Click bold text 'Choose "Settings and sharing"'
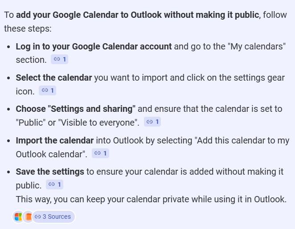Image resolution: width=295 pixels, height=229 pixels. (x=75, y=109)
